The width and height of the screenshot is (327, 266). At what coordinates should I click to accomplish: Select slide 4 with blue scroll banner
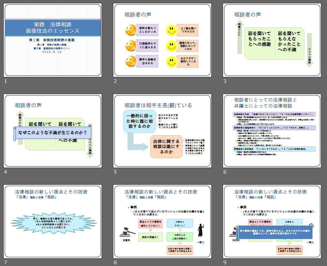53,131
